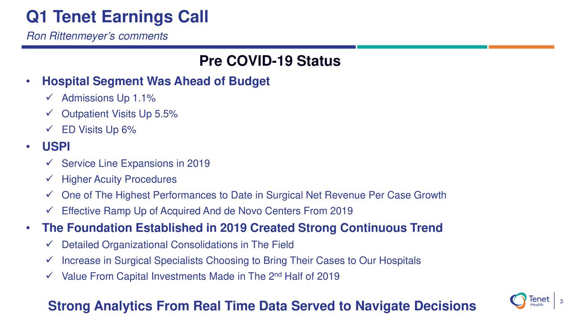Viewport: 576px width, 323px height.
Task: Click the checkmark beside Admissions Up 1.1%
Action: [50, 97]
